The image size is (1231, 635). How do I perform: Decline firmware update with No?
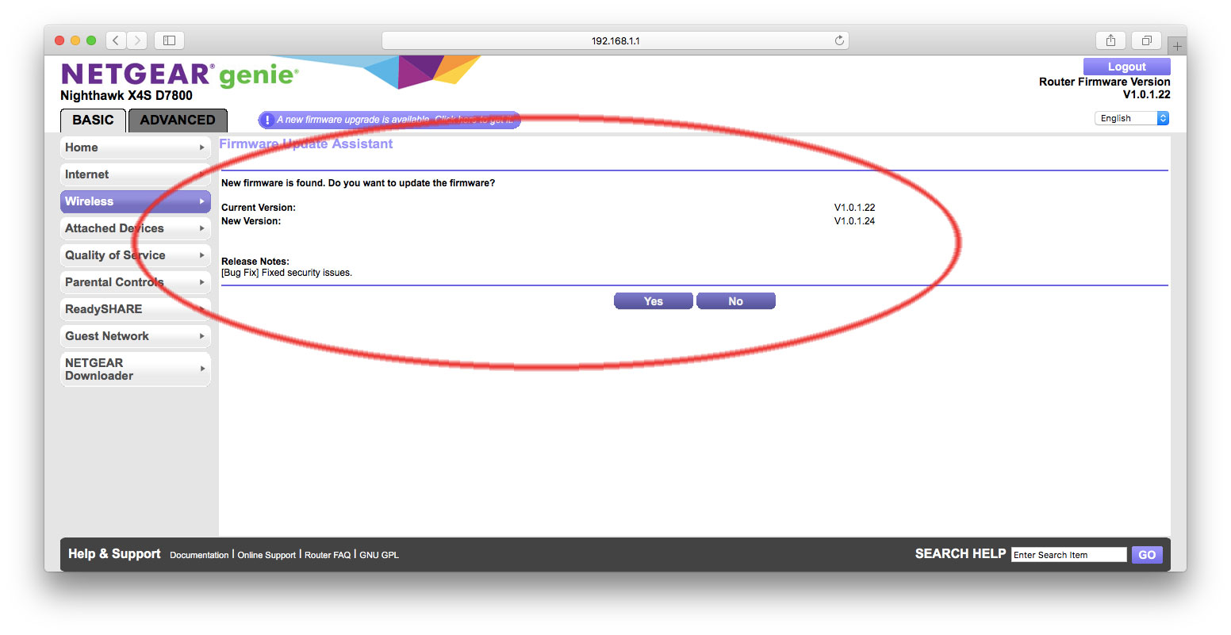point(736,301)
